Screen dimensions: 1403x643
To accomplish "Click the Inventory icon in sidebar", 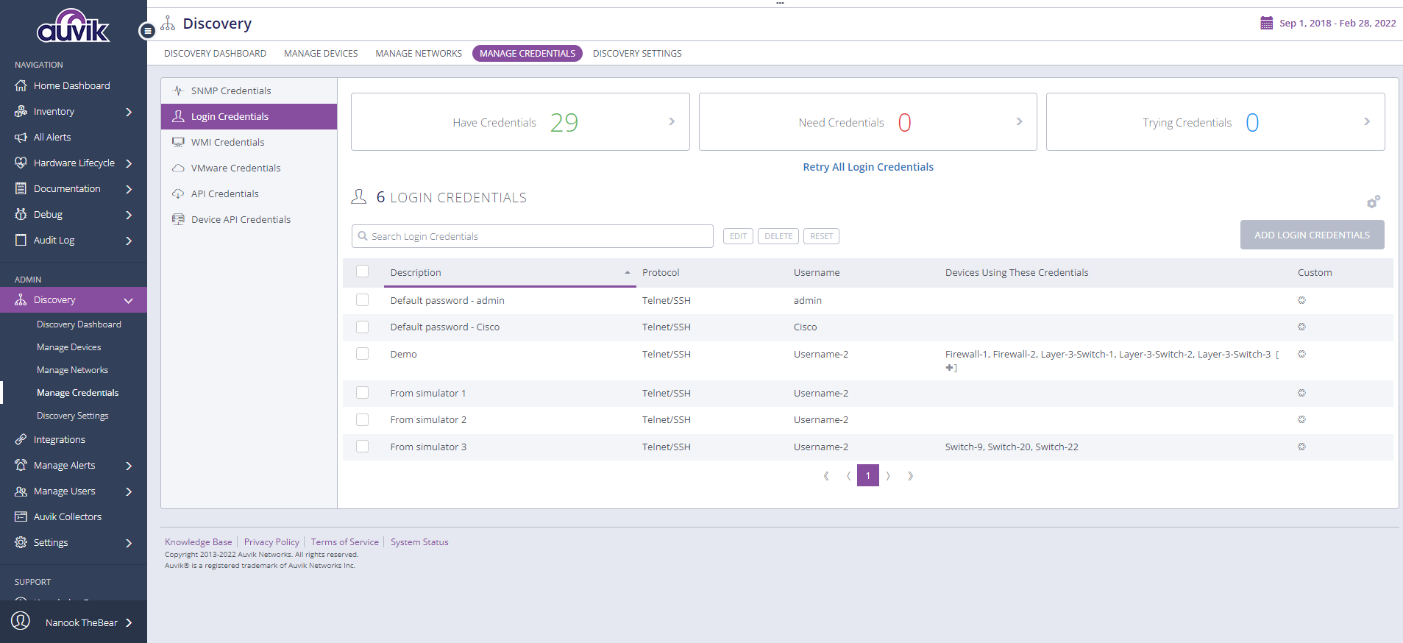I will click(21, 111).
